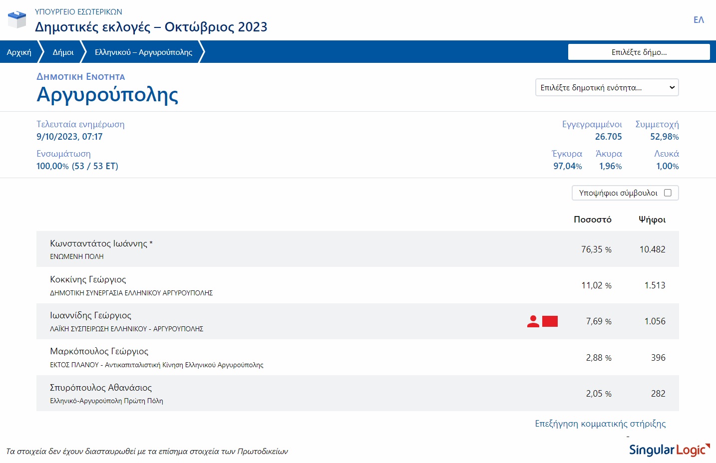The height and width of the screenshot is (463, 716).
Task: Click the Τελευταία ενημέρωση label
Action: (x=80, y=124)
